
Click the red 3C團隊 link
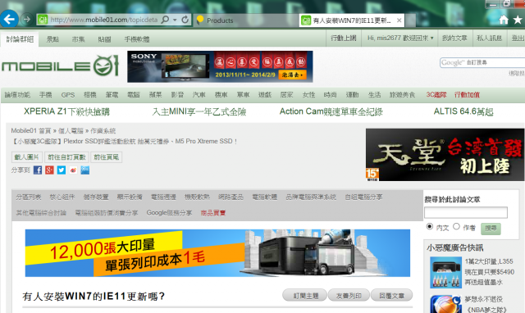pyautogui.click(x=436, y=95)
